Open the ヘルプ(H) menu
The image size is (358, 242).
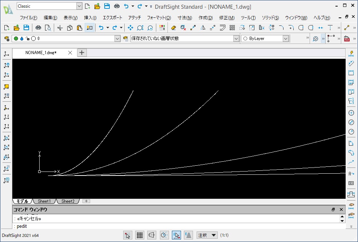coord(322,18)
